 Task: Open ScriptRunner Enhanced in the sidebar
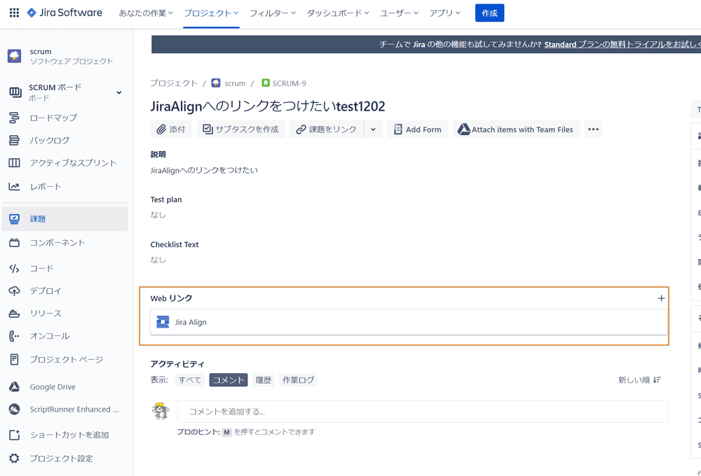pyautogui.click(x=74, y=409)
